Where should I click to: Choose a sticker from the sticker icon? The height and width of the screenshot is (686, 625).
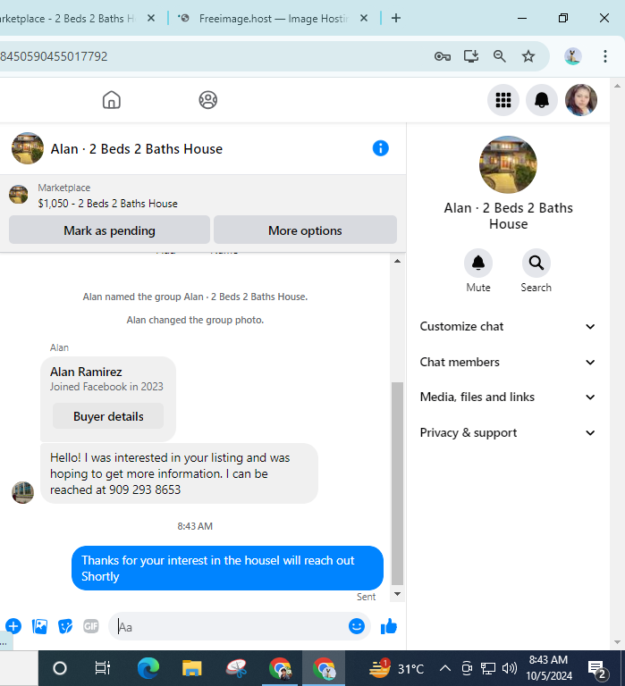click(65, 626)
